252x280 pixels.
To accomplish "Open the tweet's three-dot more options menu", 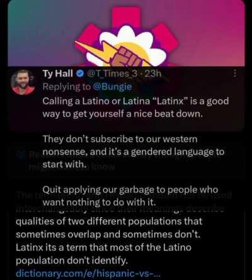I will 235,74.
